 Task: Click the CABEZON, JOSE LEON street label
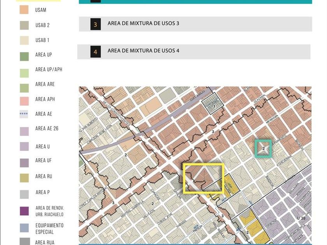tap(99, 134)
